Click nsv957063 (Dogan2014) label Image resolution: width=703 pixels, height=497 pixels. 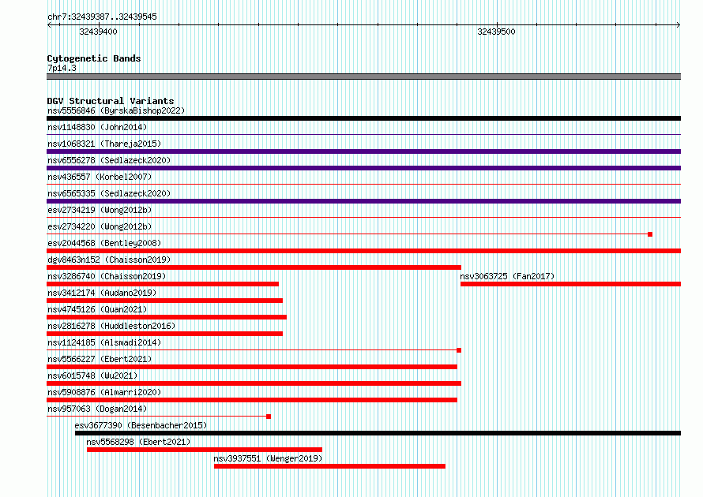(97, 409)
